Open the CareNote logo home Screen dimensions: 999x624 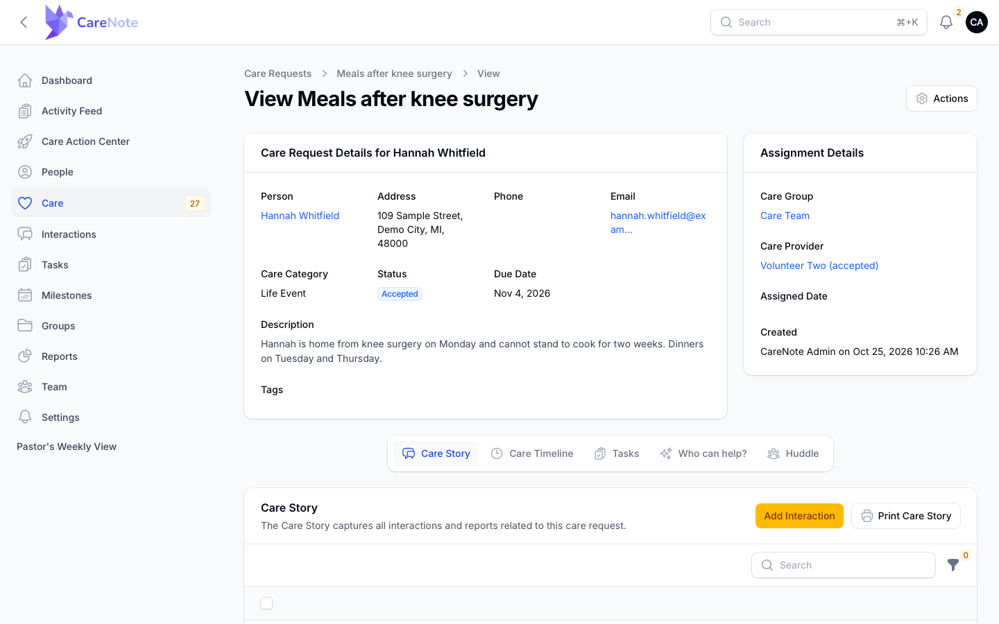click(x=92, y=22)
